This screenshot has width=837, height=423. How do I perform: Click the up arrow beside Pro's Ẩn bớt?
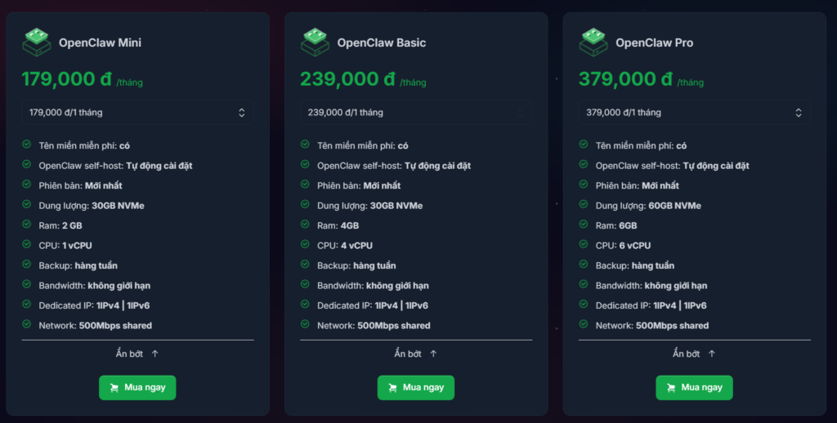click(712, 354)
